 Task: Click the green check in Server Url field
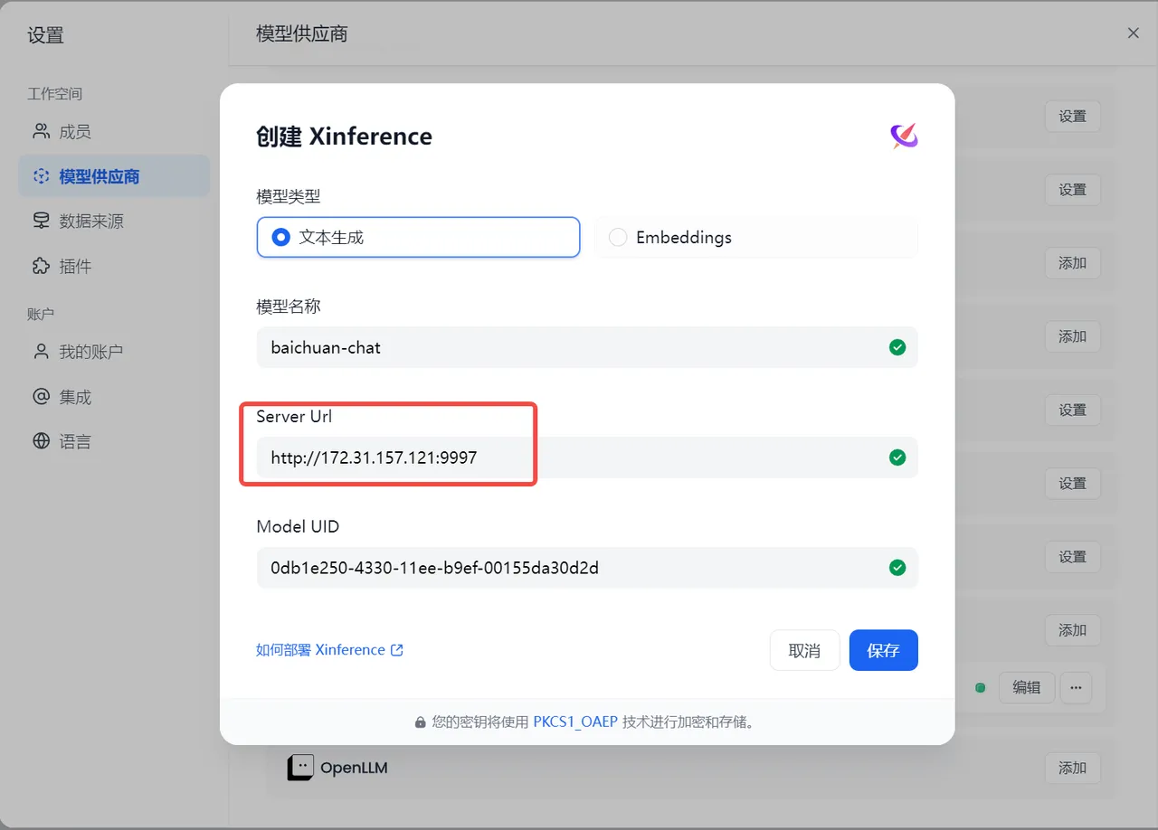(x=897, y=457)
